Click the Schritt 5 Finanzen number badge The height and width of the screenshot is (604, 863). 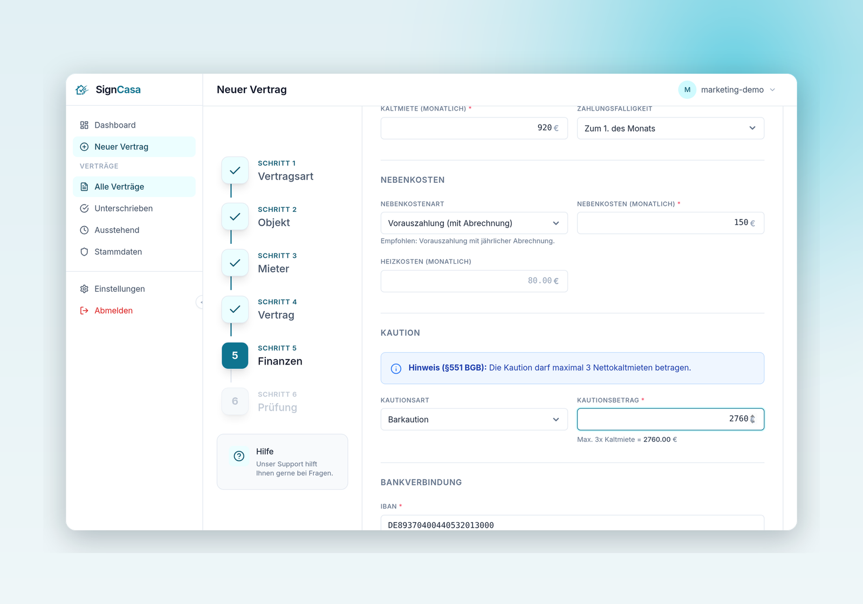click(235, 355)
